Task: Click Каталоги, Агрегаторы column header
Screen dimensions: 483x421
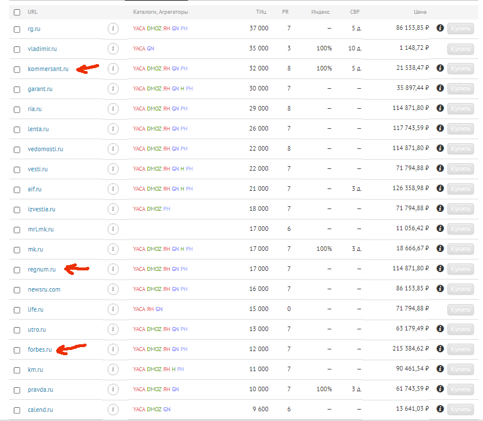Action: [160, 12]
